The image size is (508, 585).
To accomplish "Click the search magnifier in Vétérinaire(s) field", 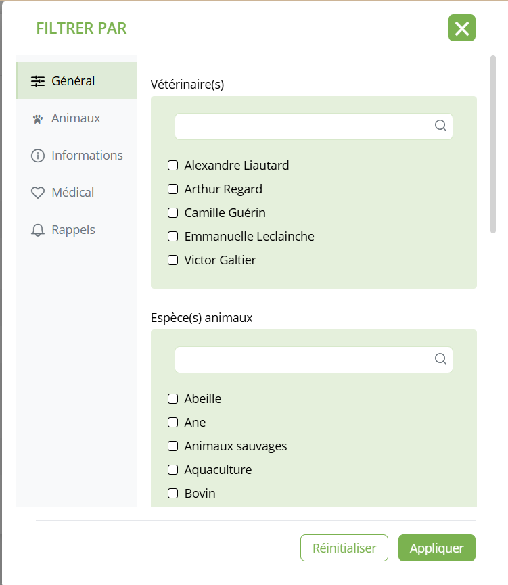I will tap(440, 126).
